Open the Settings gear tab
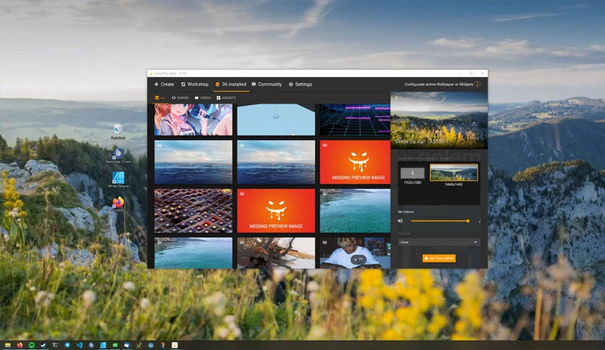The height and width of the screenshot is (350, 605). [300, 84]
